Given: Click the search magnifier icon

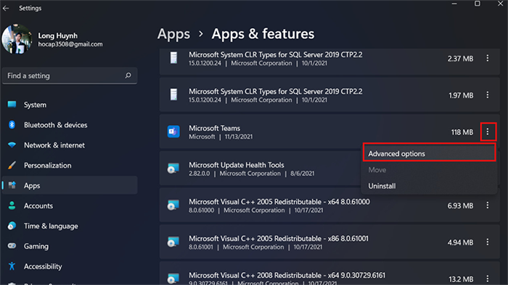Looking at the screenshot, I should [128, 75].
